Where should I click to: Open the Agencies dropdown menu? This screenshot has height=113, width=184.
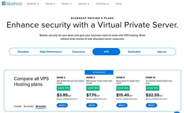pyautogui.click(x=86, y=4)
